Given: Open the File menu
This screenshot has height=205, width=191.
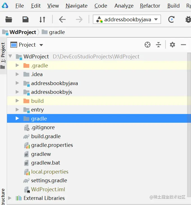Looking at the screenshot, I should tap(20, 6).
